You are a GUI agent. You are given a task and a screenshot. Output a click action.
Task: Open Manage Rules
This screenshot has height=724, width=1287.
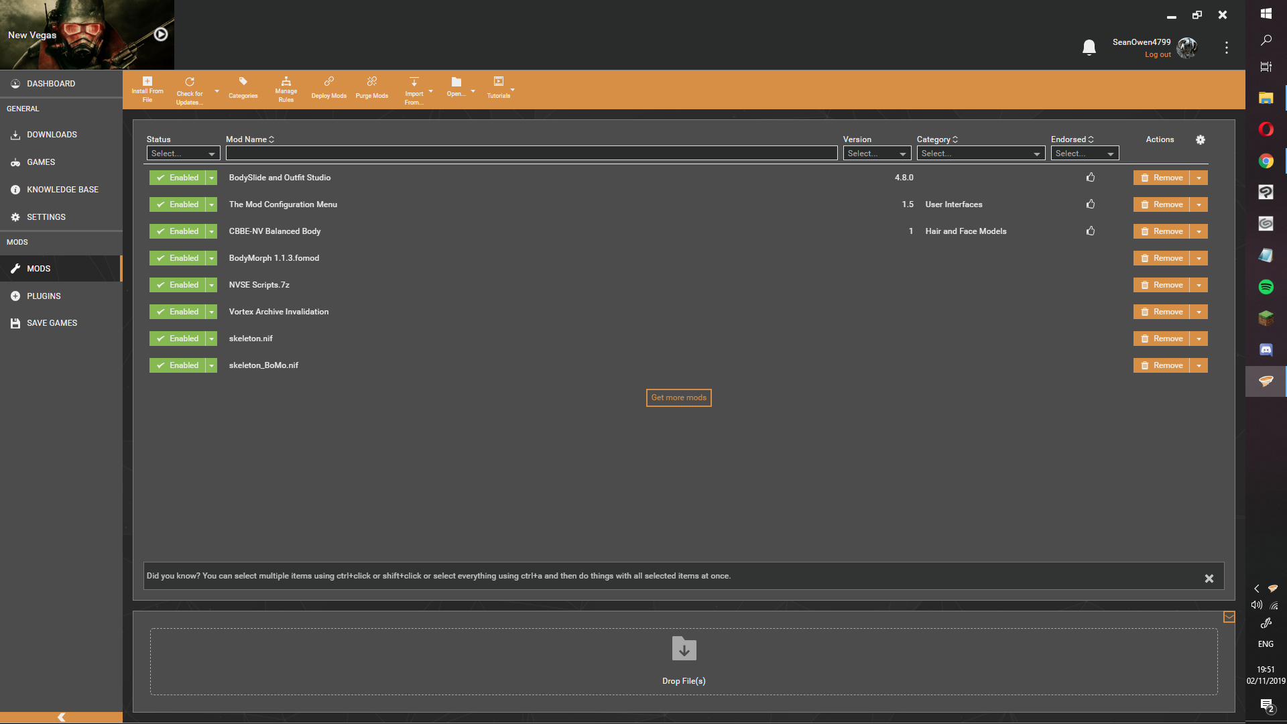tap(286, 89)
